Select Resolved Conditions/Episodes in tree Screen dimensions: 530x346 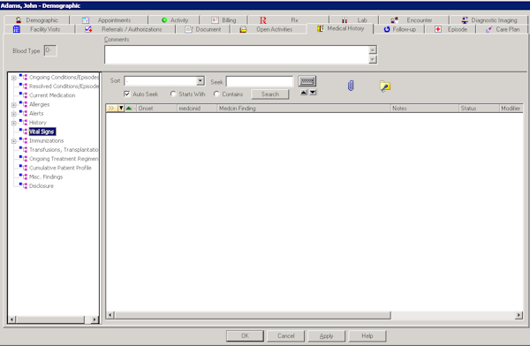[64, 86]
